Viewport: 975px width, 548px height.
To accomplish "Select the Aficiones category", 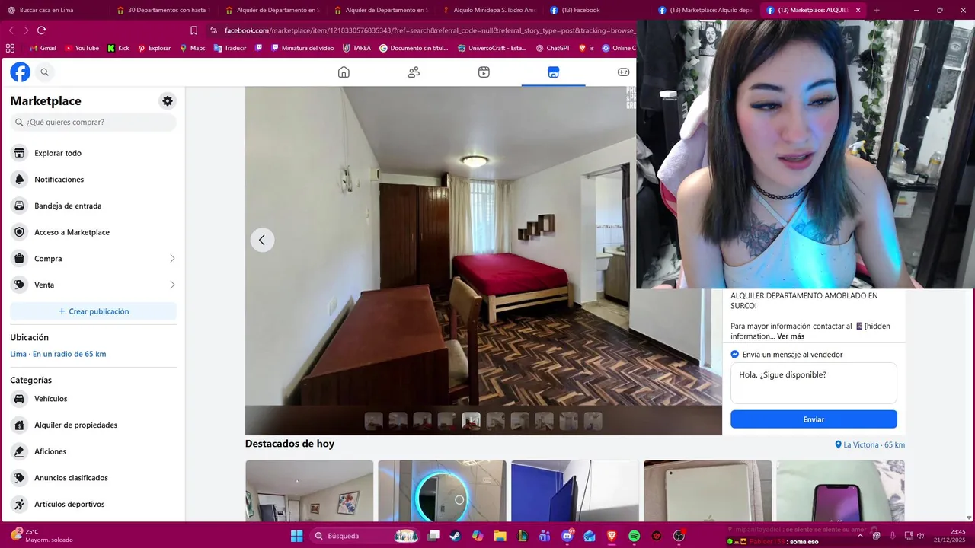I will pyautogui.click(x=93, y=451).
